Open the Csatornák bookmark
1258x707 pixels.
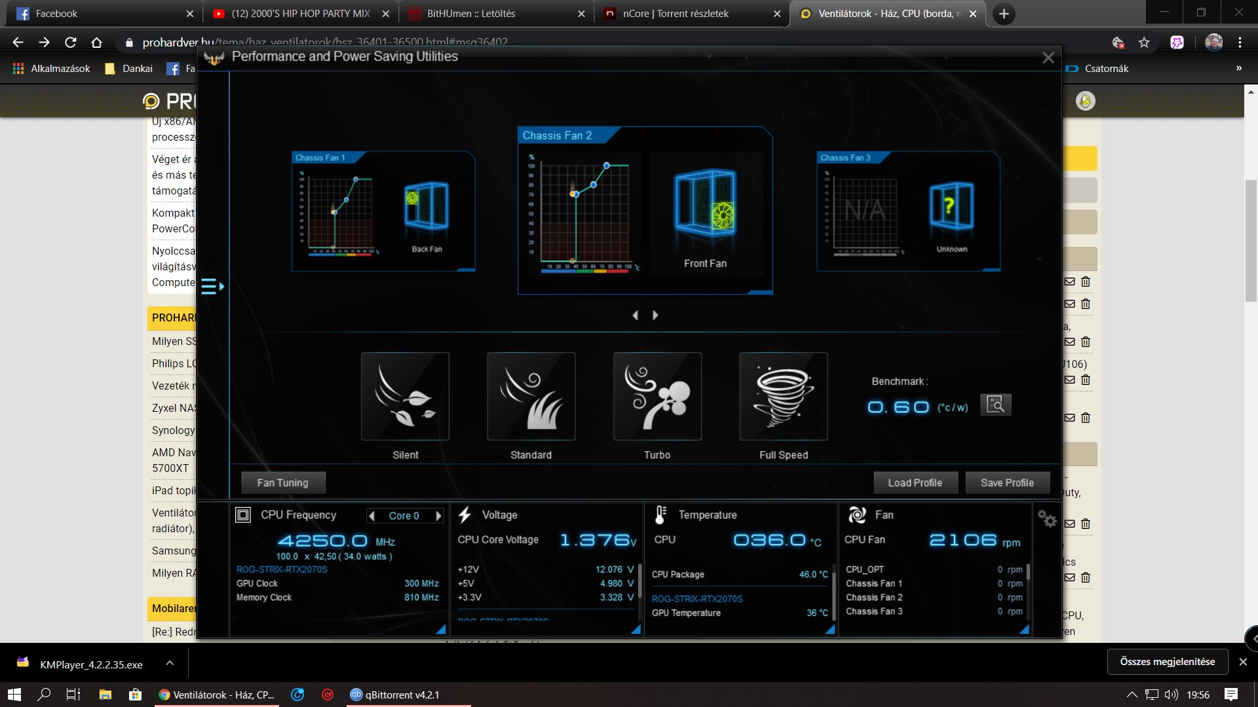pyautogui.click(x=1097, y=69)
